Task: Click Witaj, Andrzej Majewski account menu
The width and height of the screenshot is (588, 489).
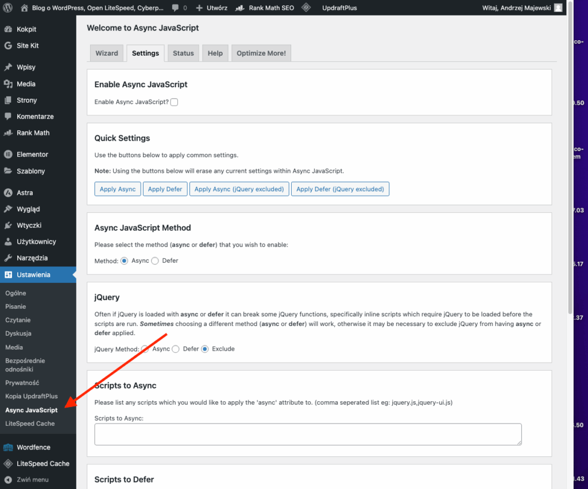Action: 522,8
